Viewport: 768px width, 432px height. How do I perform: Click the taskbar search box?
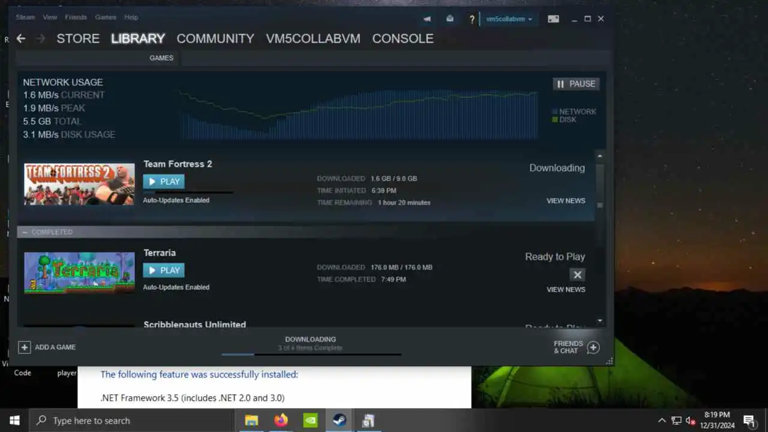click(x=131, y=421)
